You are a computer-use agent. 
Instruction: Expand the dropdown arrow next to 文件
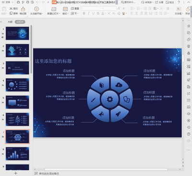click(12, 2)
